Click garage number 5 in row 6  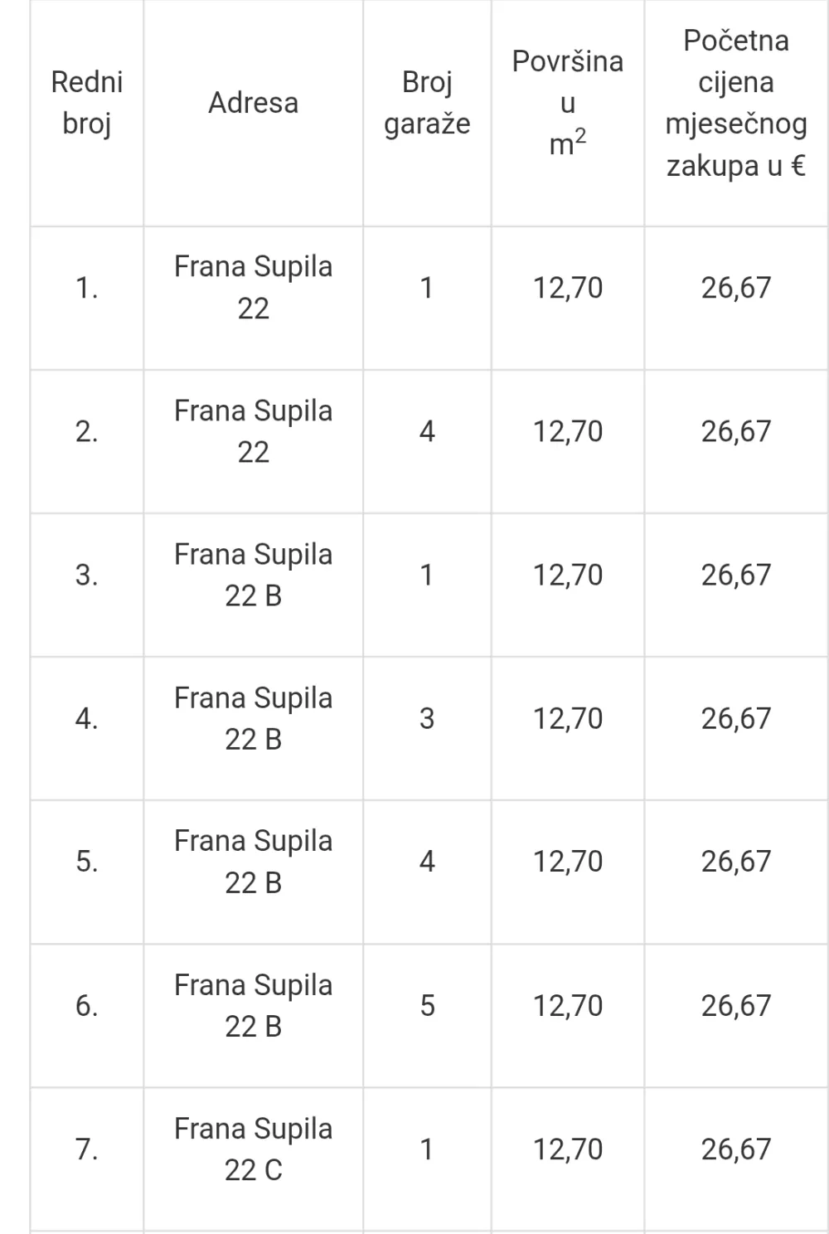[x=427, y=1005]
